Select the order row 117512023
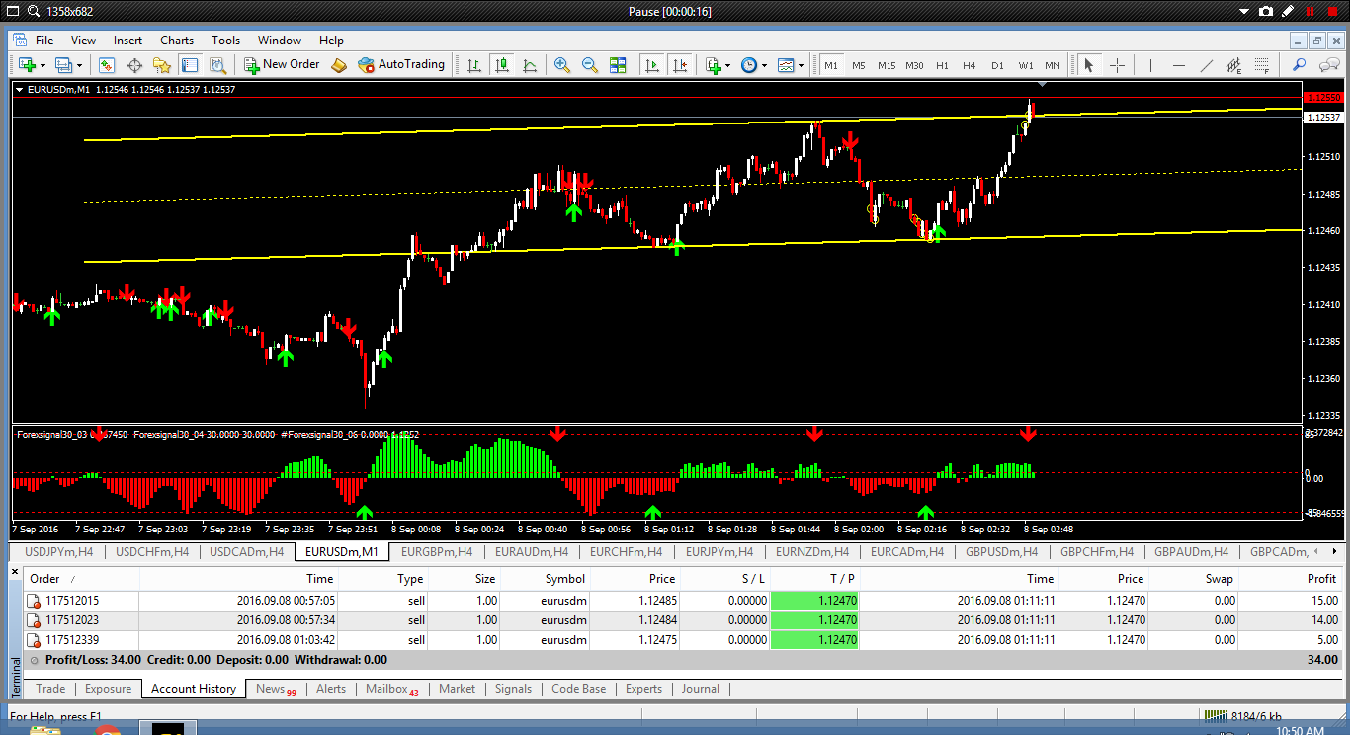The width and height of the screenshot is (1354, 735). coord(682,620)
